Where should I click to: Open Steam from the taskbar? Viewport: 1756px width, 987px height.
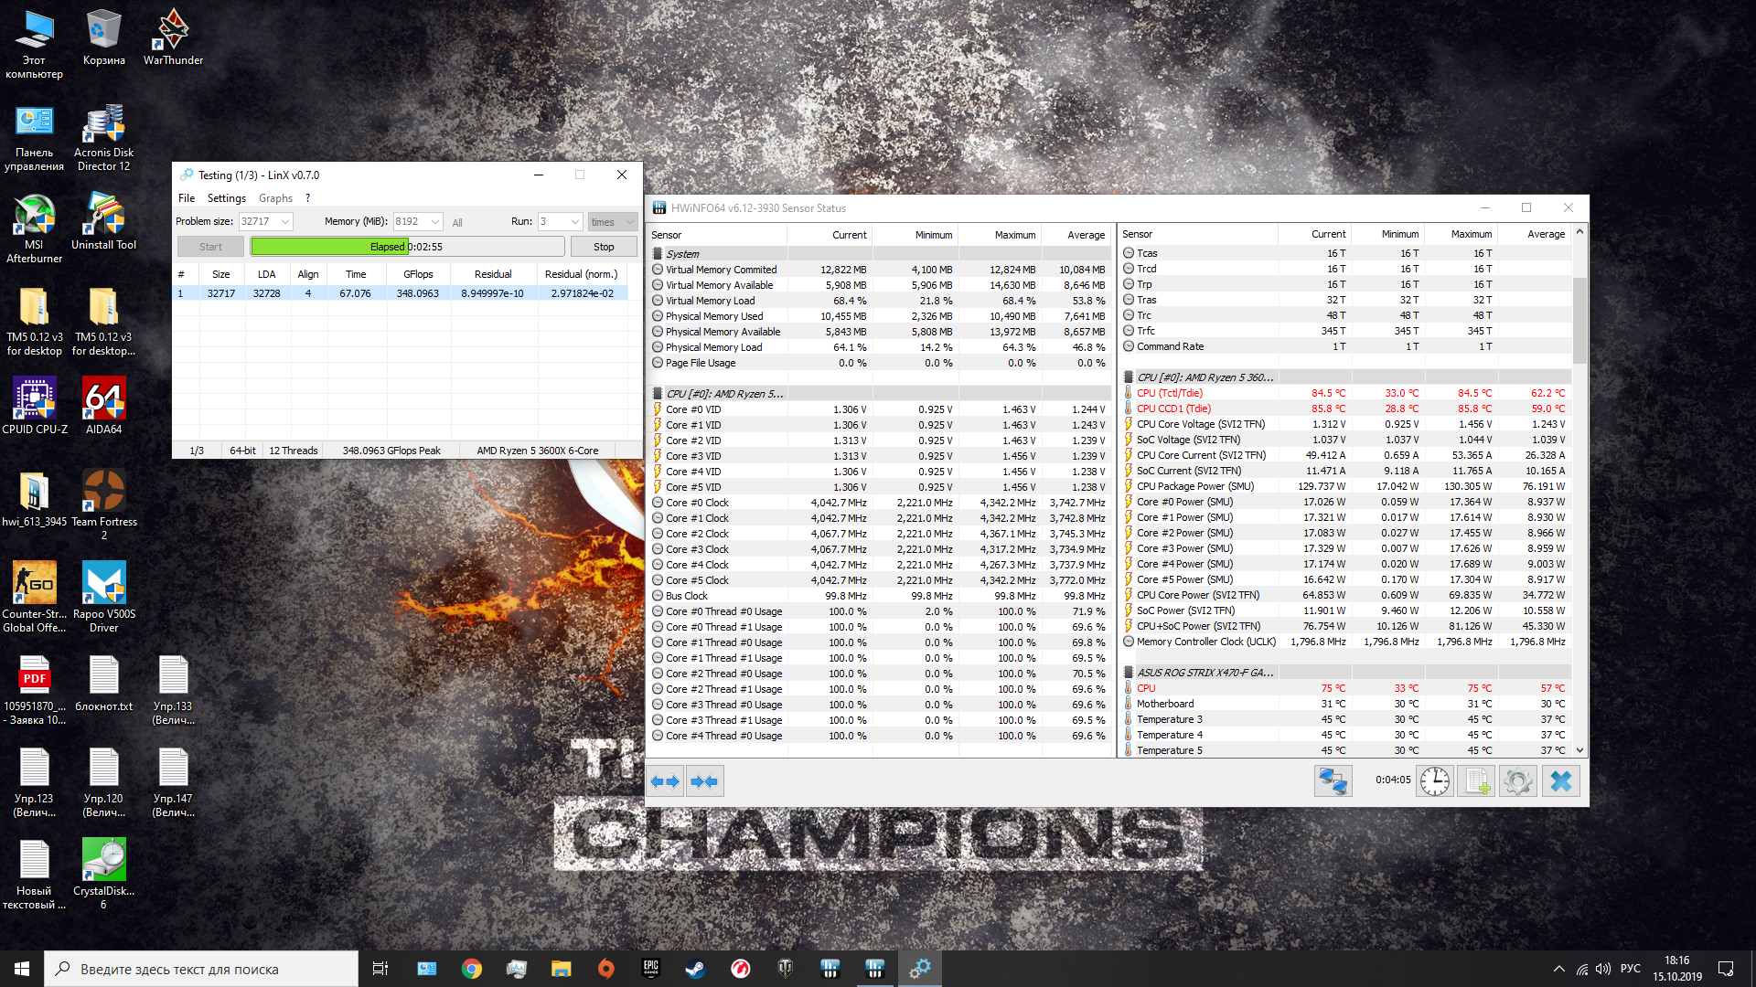[x=695, y=969]
